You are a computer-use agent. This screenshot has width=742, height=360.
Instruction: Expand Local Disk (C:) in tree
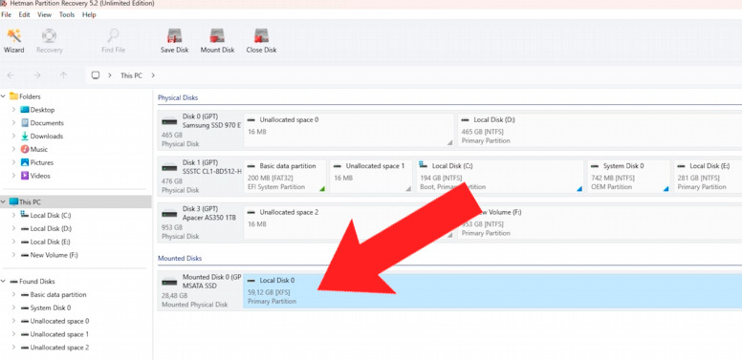(13, 216)
